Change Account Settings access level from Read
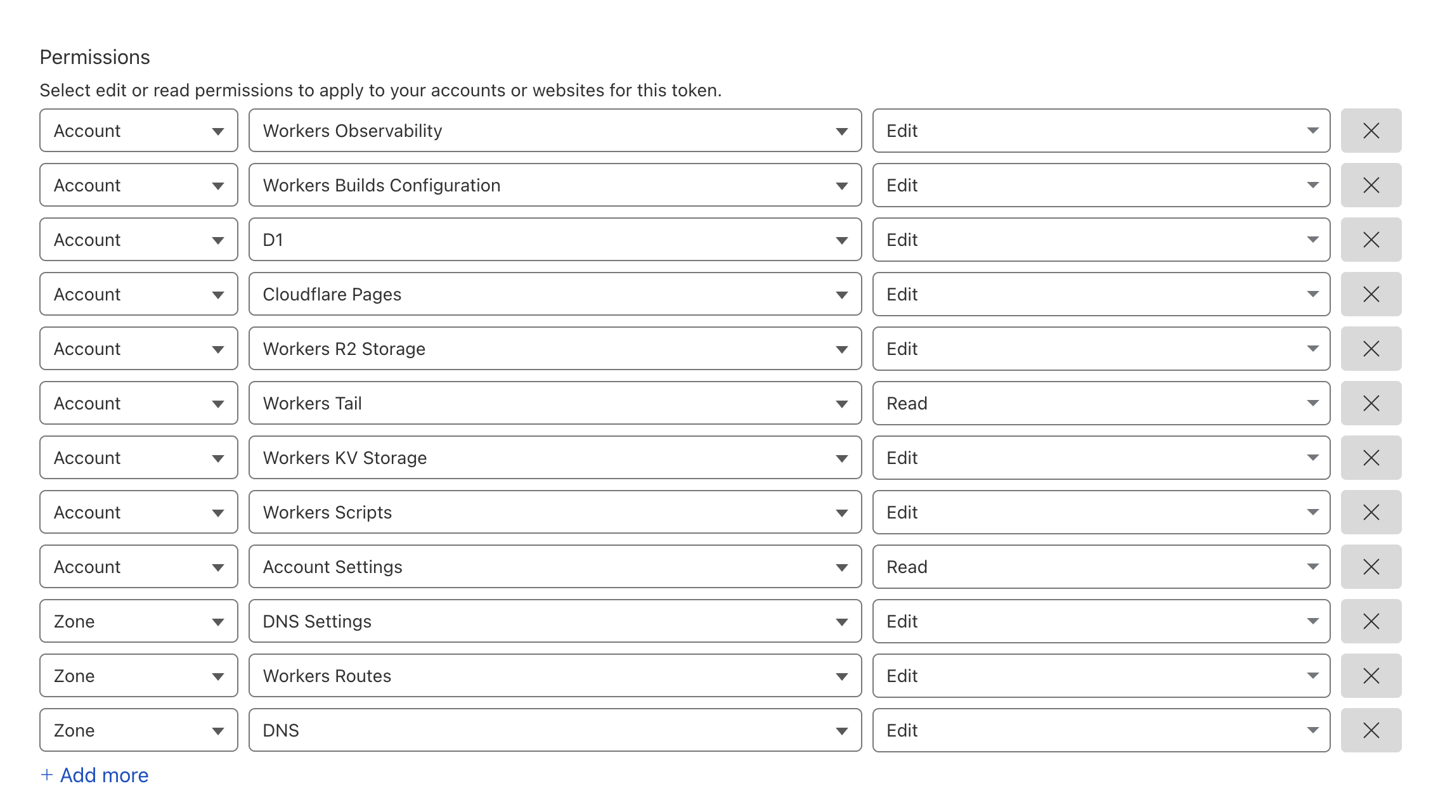This screenshot has height=786, width=1438. pyautogui.click(x=1101, y=567)
